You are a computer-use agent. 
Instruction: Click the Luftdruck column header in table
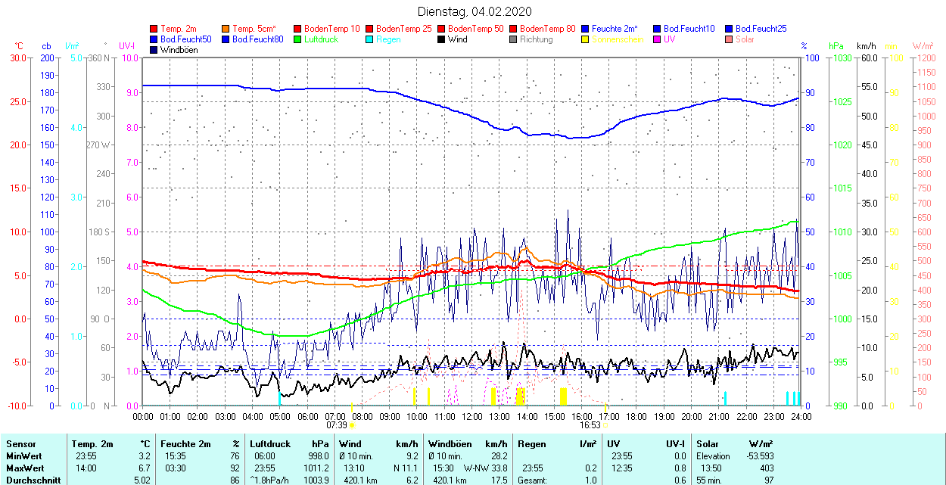(x=270, y=444)
